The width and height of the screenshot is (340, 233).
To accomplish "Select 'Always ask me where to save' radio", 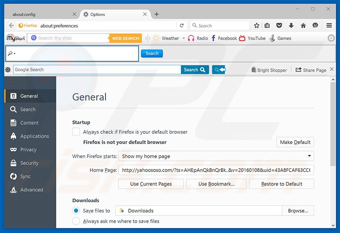I will click(x=76, y=221).
